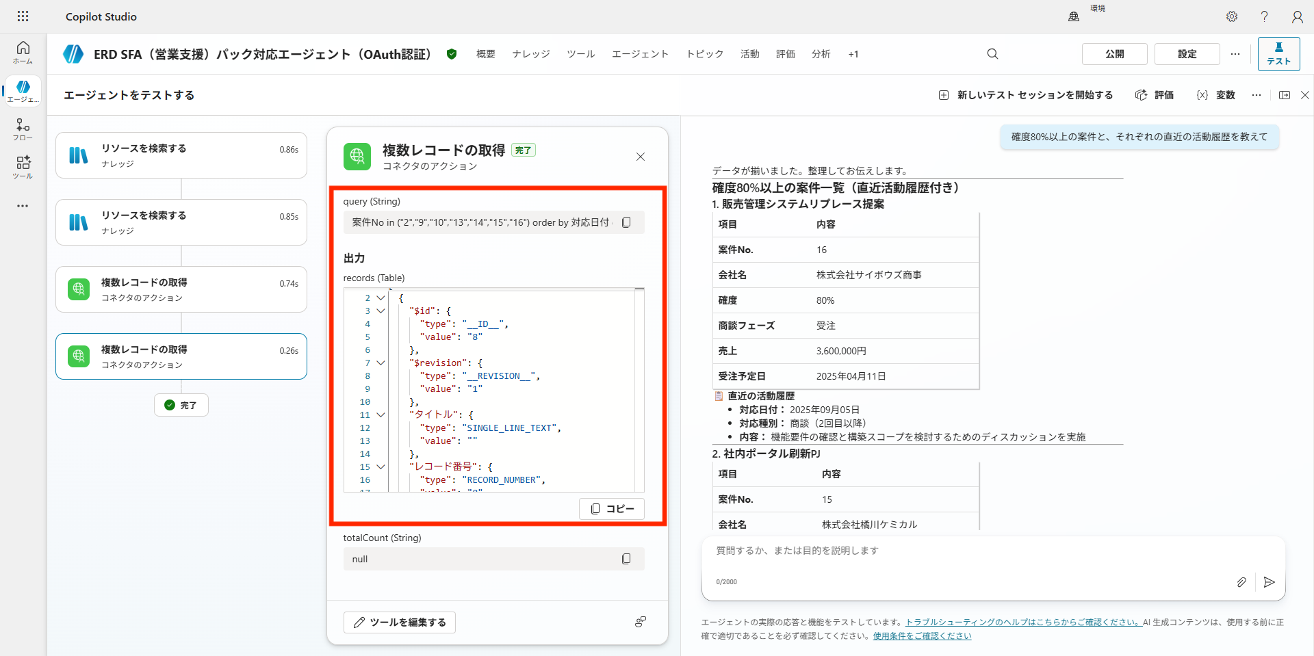Switch to the 分析 tab
The image size is (1314, 656).
(x=821, y=54)
